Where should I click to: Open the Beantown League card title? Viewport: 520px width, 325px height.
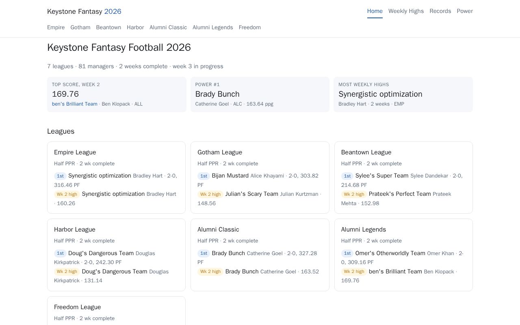366,152
